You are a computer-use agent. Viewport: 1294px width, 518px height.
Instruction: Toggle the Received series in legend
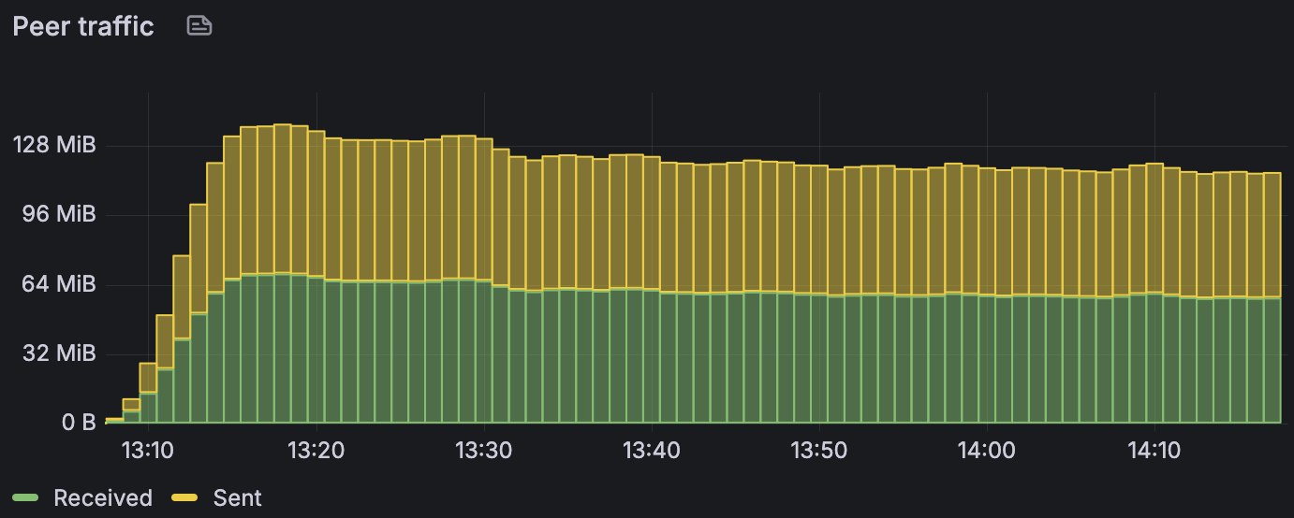[x=103, y=498]
